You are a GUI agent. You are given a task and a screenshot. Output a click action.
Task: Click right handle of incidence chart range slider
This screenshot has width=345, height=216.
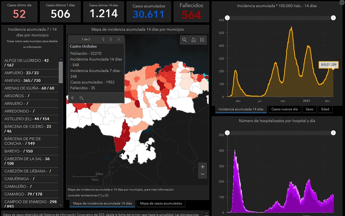pos(333,18)
